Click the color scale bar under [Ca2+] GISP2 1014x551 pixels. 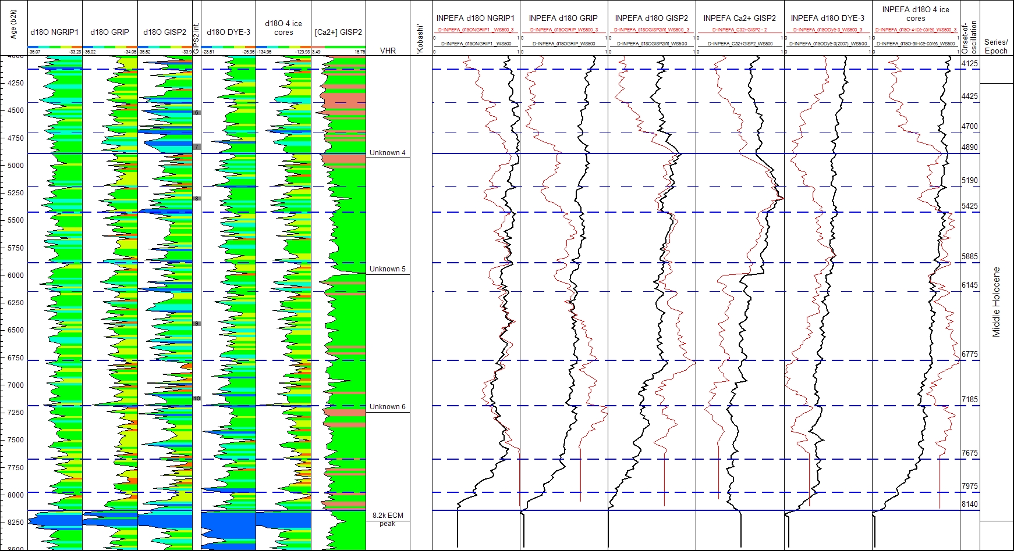point(338,47)
